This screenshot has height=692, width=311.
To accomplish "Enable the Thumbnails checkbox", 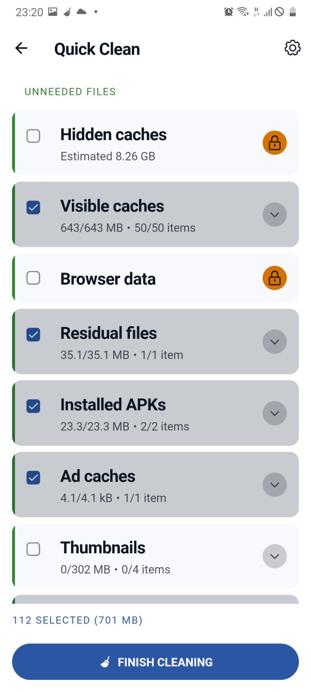I will click(33, 549).
